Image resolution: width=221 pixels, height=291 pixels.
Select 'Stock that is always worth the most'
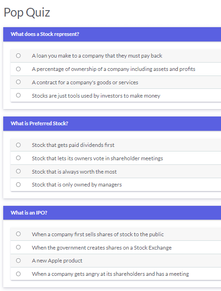point(18,171)
